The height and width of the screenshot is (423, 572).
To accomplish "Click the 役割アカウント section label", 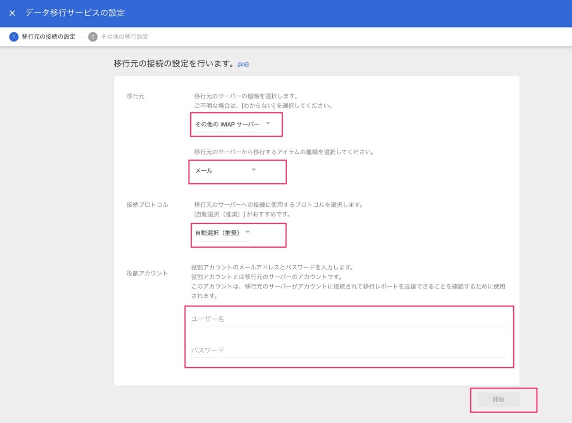I will pyautogui.click(x=148, y=273).
